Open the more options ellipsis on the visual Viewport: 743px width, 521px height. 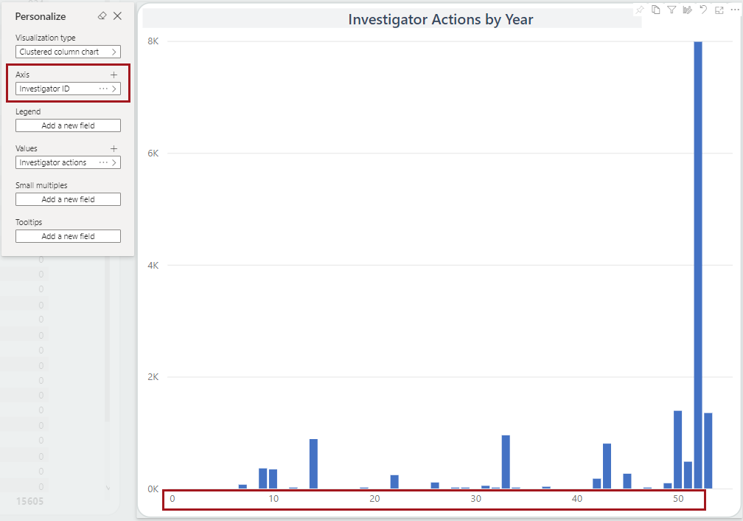tap(736, 10)
